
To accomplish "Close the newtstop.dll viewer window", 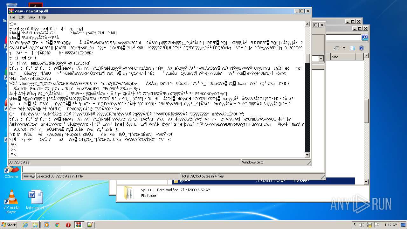I will (307, 11).
